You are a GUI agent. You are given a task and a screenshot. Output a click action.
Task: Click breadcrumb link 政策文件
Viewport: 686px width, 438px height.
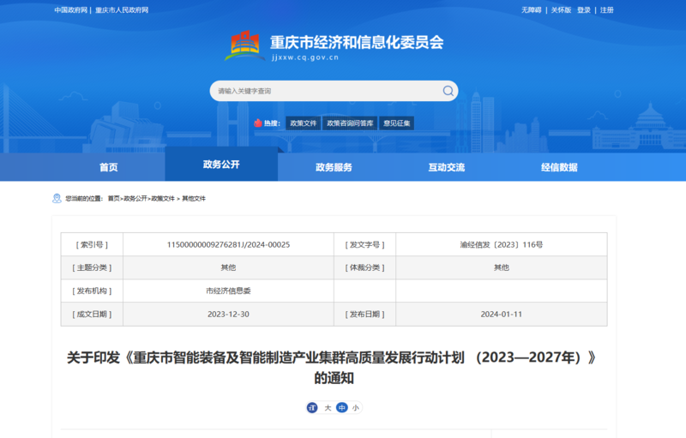[163, 199]
